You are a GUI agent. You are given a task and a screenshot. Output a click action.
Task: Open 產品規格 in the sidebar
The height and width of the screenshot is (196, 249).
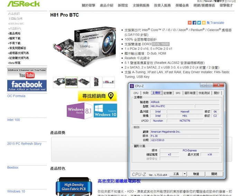point(14,33)
